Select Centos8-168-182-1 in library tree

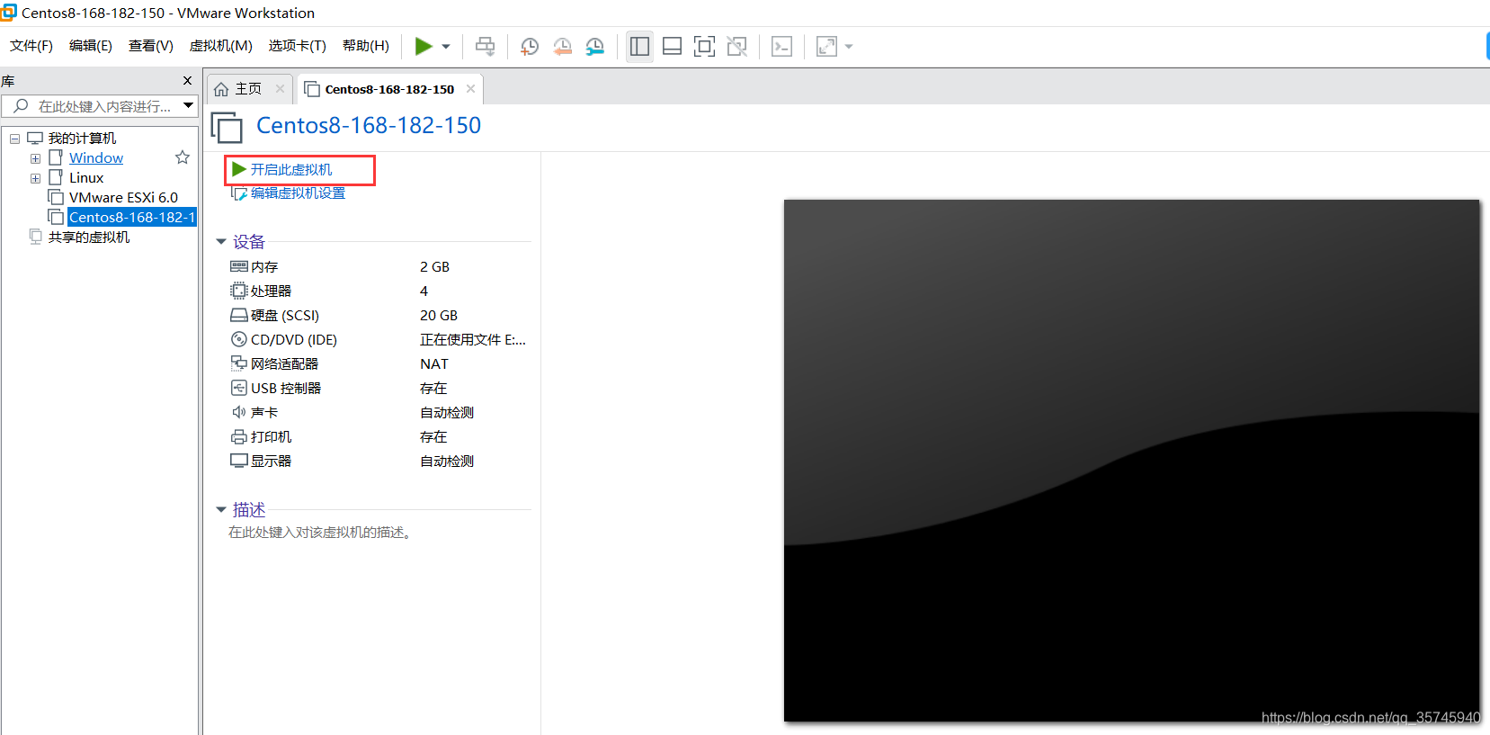(132, 218)
